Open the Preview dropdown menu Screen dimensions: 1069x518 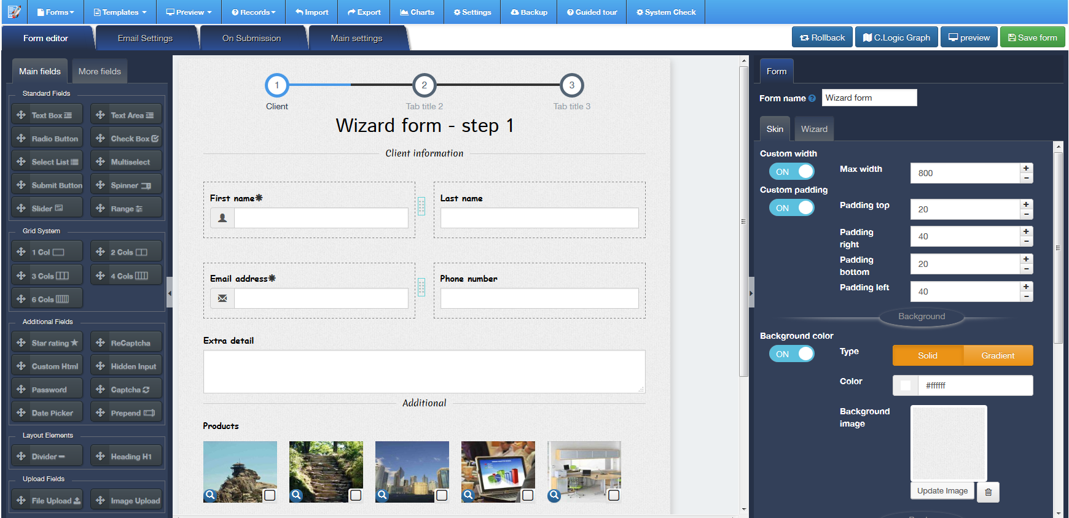click(x=189, y=12)
